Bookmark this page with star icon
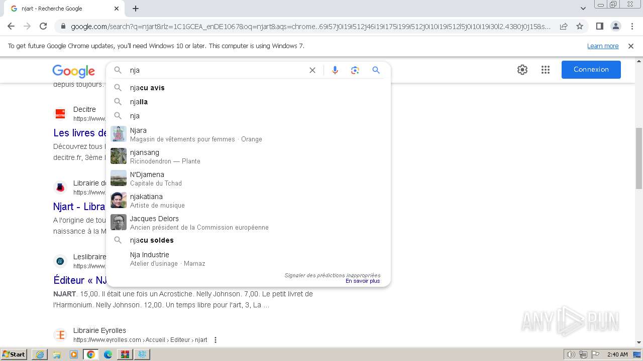This screenshot has width=643, height=361. click(x=580, y=26)
